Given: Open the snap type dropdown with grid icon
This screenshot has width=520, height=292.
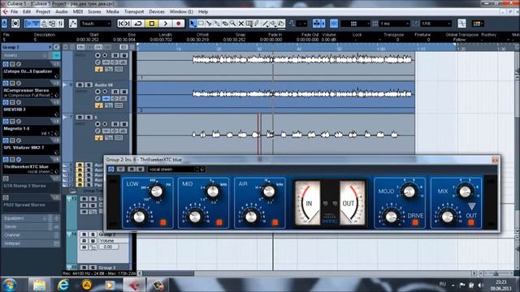Looking at the screenshot, I should pyautogui.click(x=356, y=24).
